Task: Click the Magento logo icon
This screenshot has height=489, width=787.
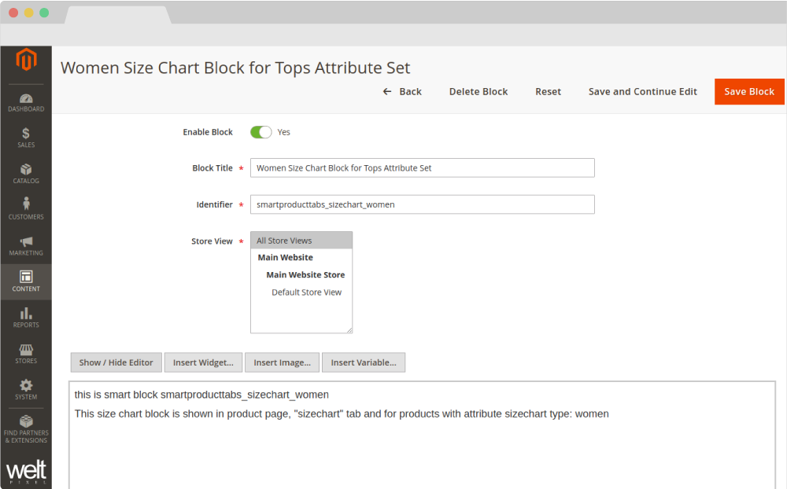Action: point(26,61)
